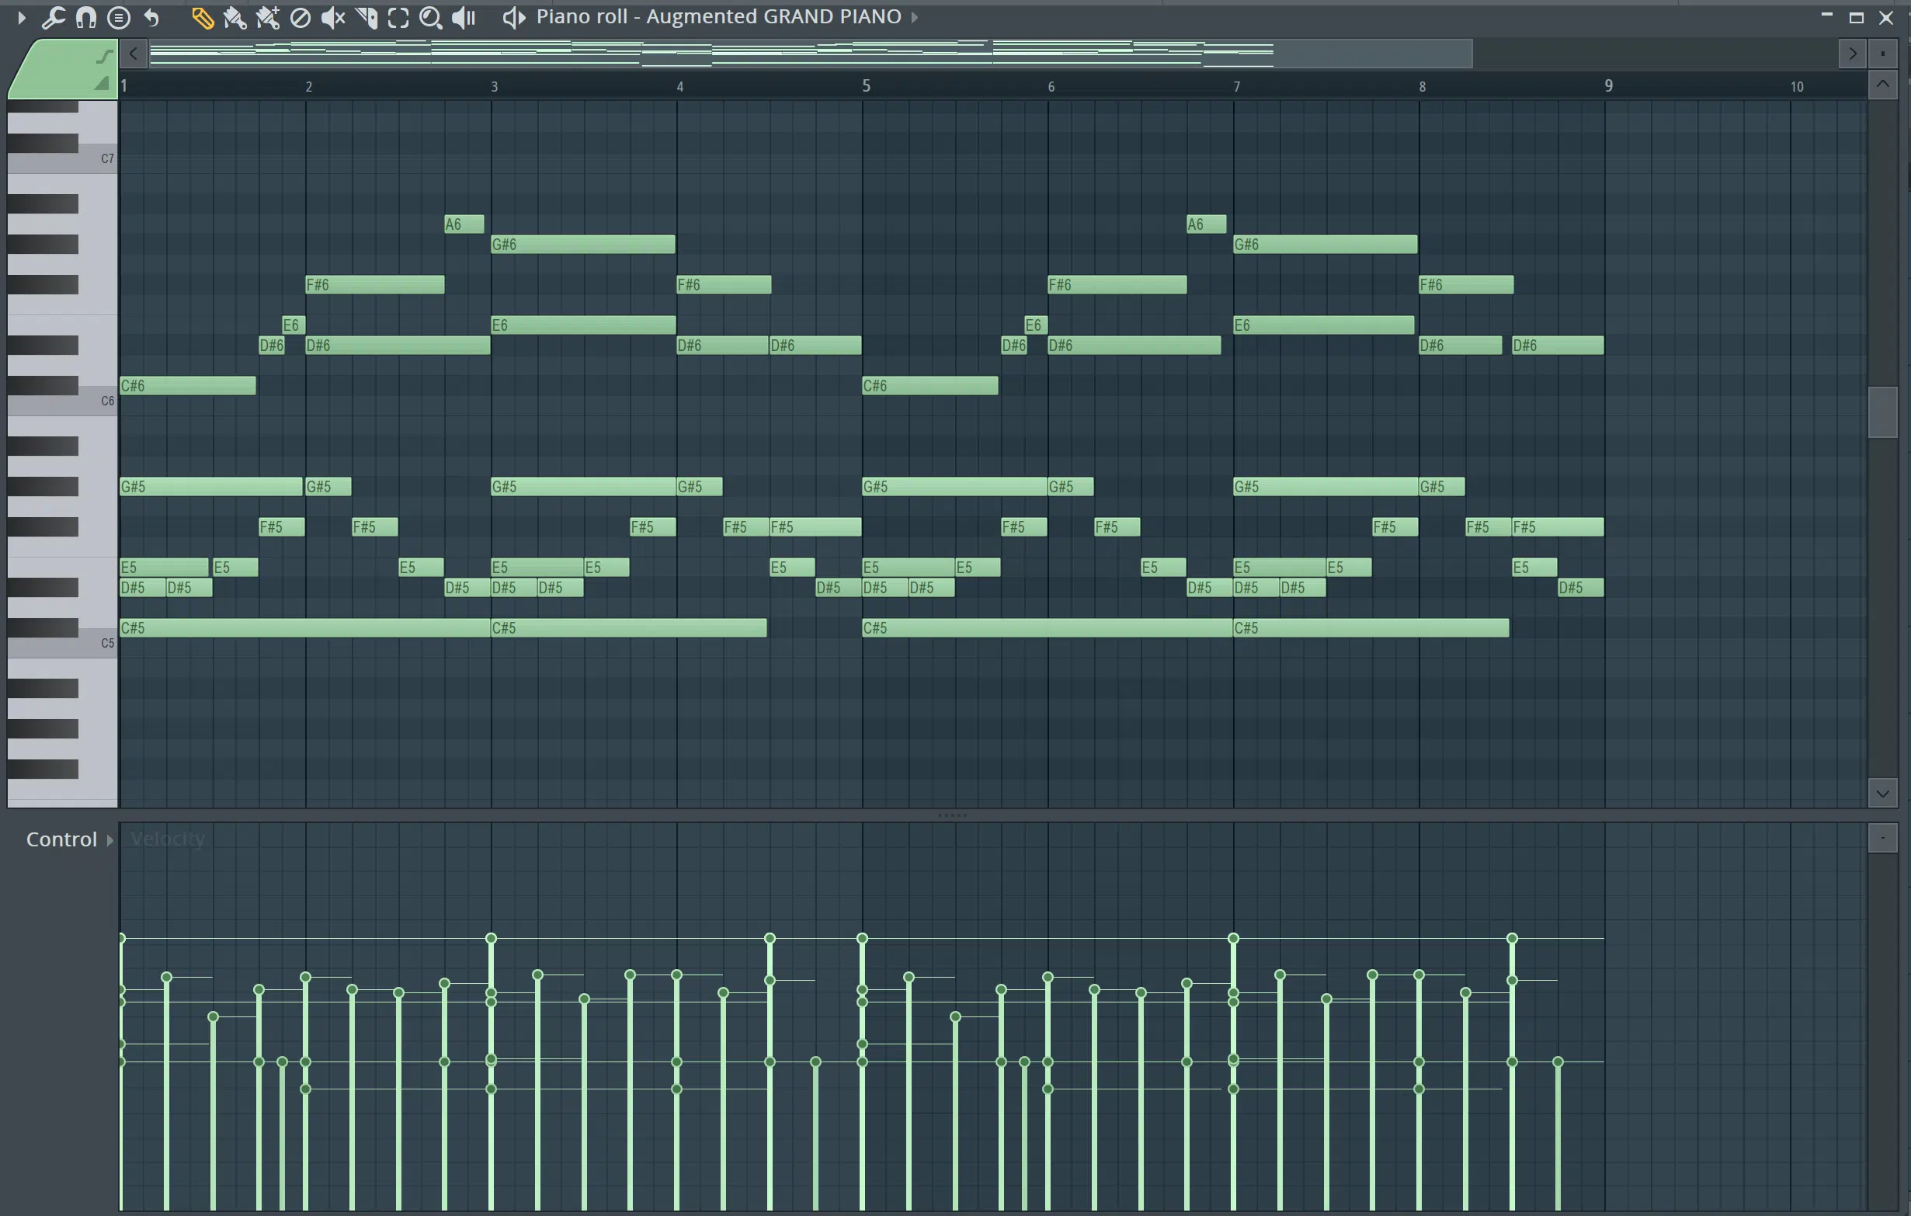
Task: Select the Playback scrub speaker tool
Action: click(x=464, y=17)
